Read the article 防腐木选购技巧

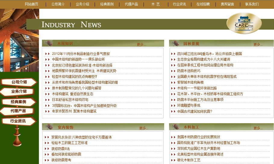pos(188,71)
